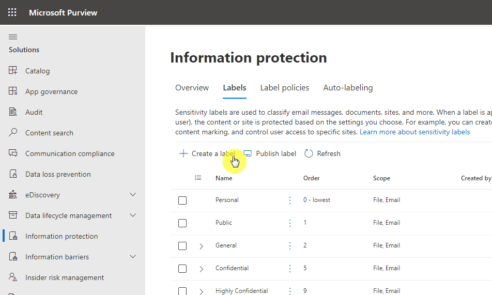Click the Data loss prevention icon
Viewport: 492px width, 295px height.
13,174
